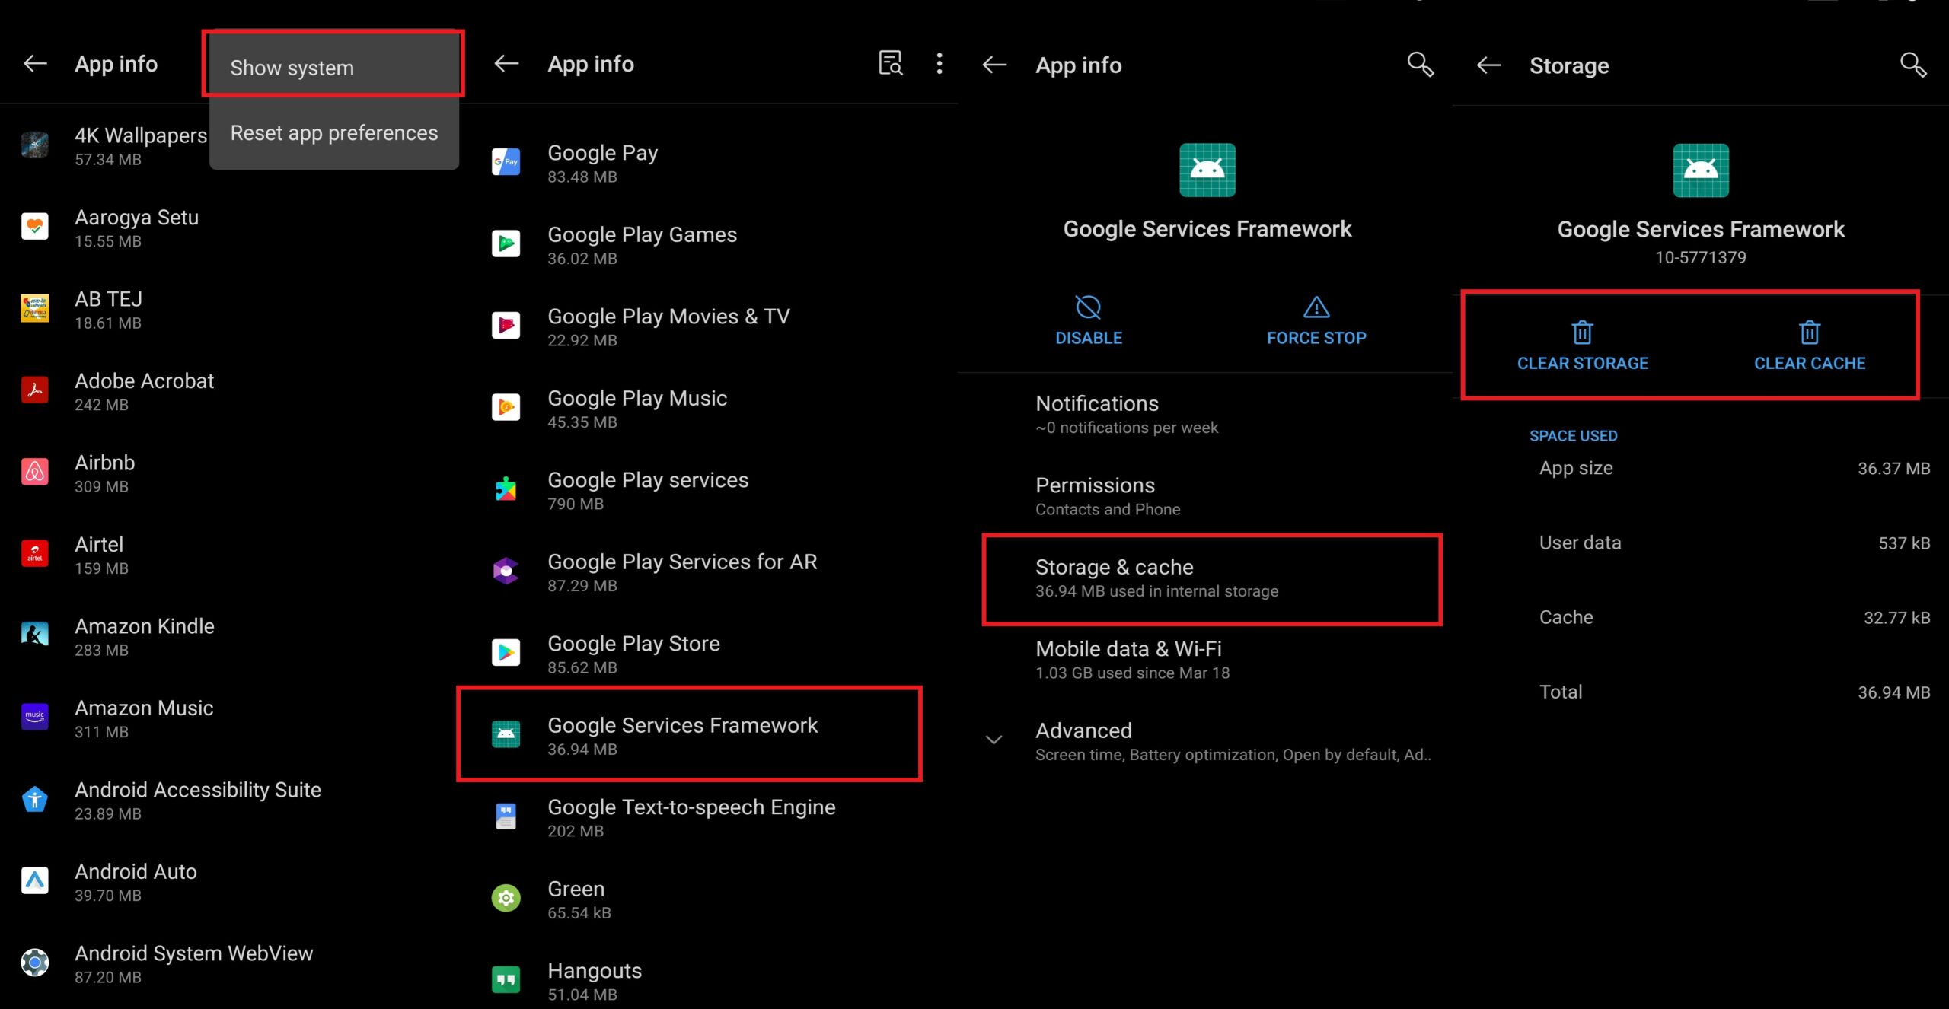Tap Amazon Music app icon
This screenshot has height=1009, width=1949.
[35, 717]
